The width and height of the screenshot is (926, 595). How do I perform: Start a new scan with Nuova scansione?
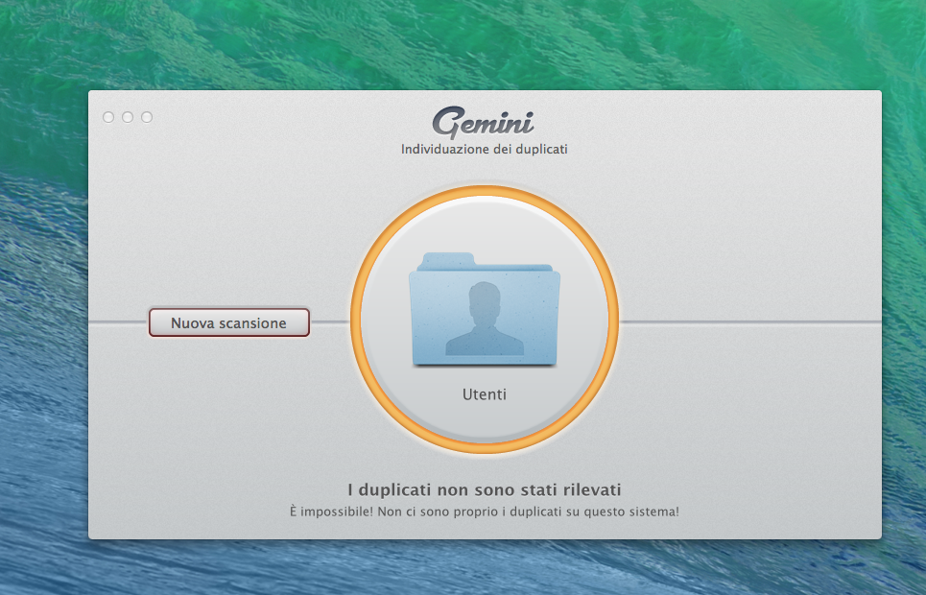(x=229, y=322)
